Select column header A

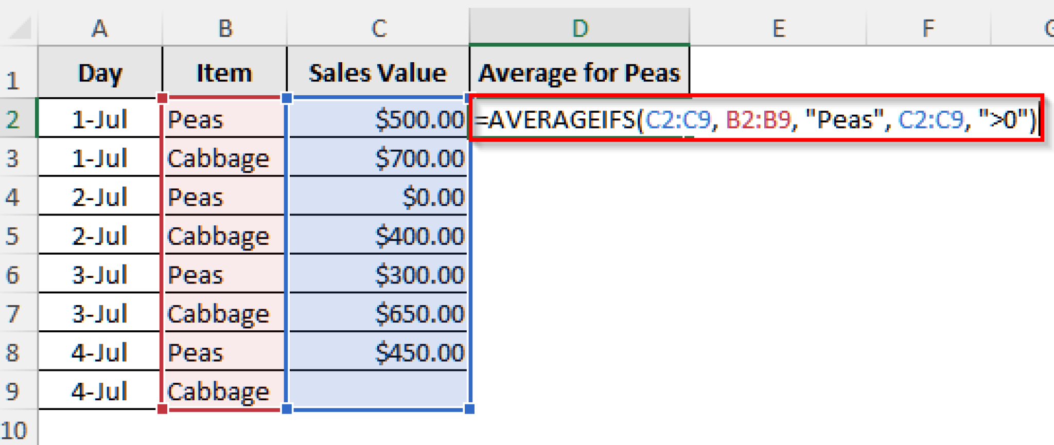tap(101, 28)
